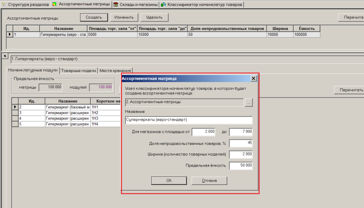The width and height of the screenshot is (364, 208).
Task: Click the Склады и магазины tab icon
Action: (x=116, y=4)
